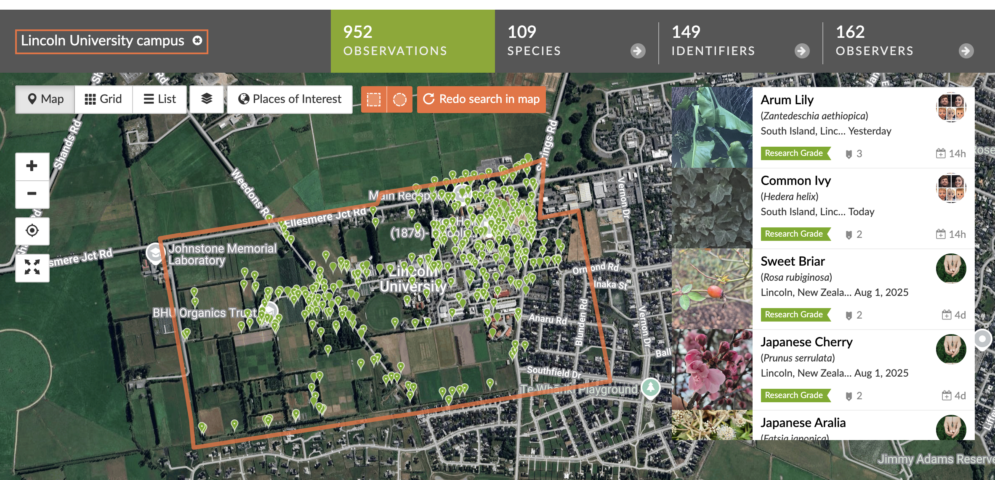Select the circle boundary selection tool

pyautogui.click(x=399, y=99)
